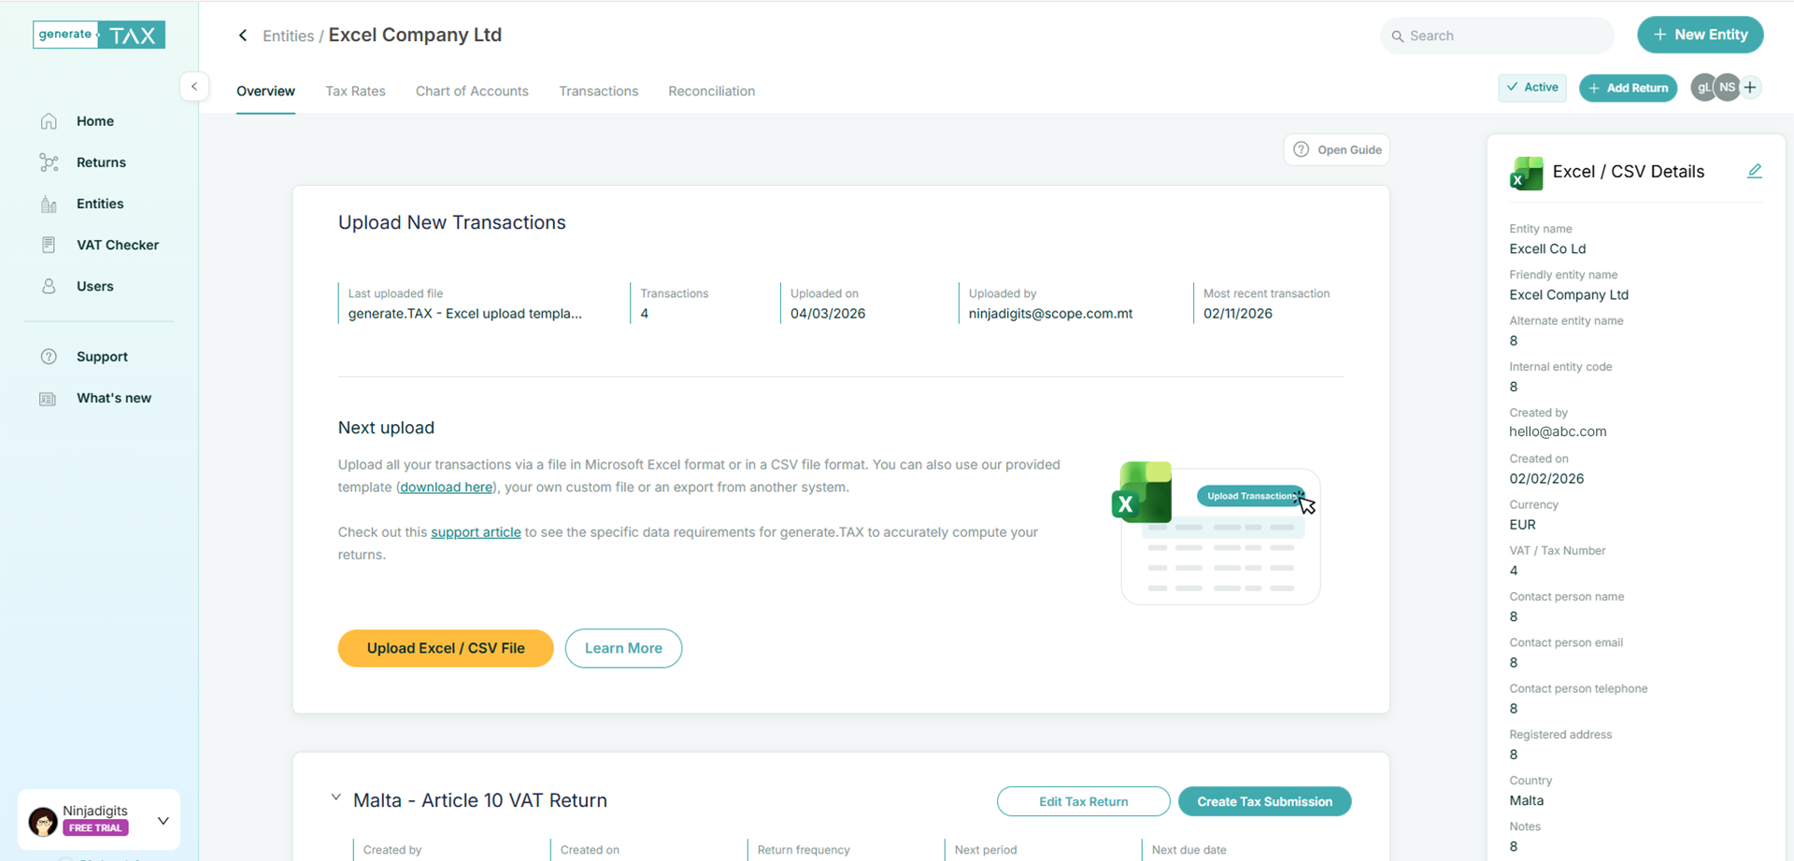Screen dimensions: 1794x861
Task: Open the Ninjadigits account dropdown
Action: tap(163, 821)
